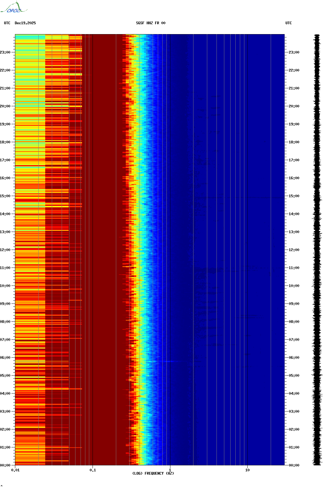Click the right-axis 11:00 label
Image resolution: width=330 pixels, height=489 pixels.
coord(294,268)
